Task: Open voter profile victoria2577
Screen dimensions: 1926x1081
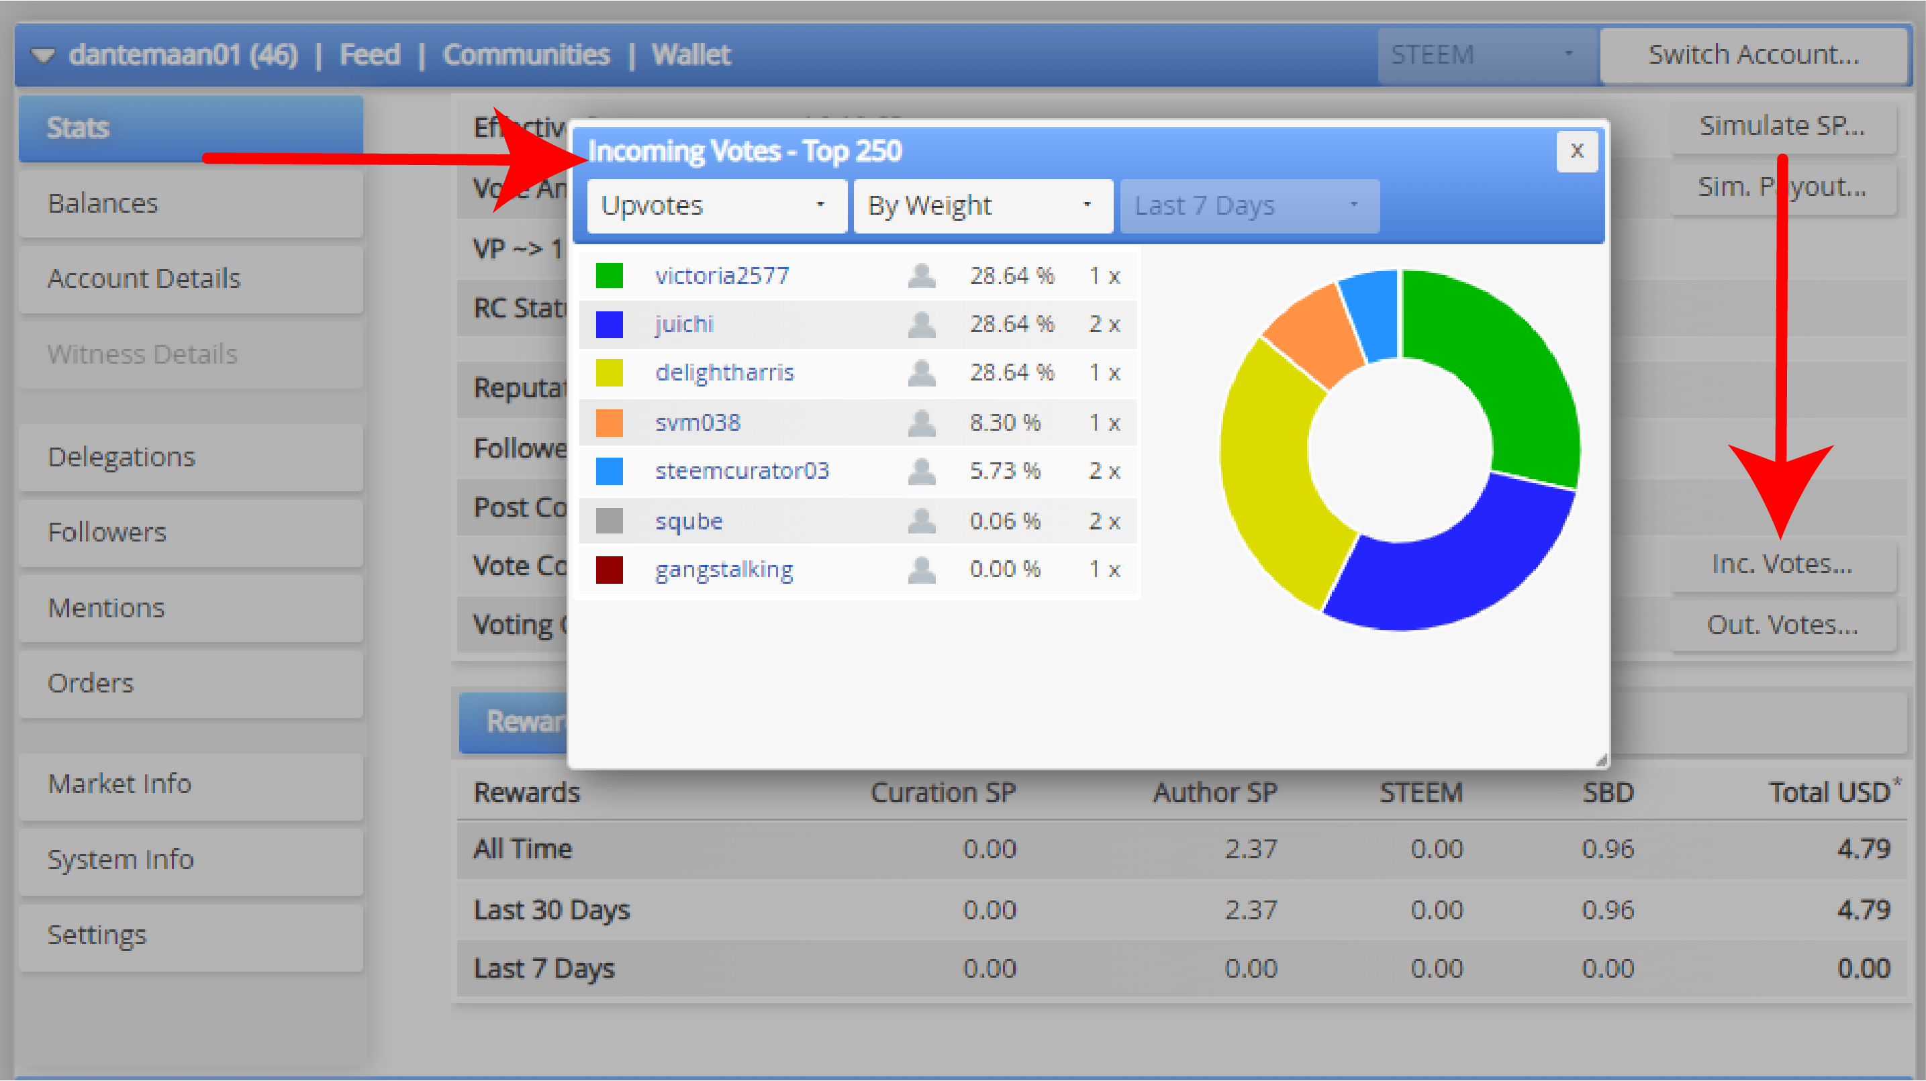Action: tap(722, 275)
